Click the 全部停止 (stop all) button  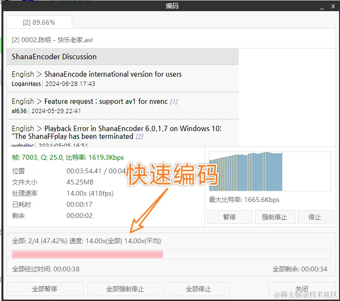[x=199, y=289]
